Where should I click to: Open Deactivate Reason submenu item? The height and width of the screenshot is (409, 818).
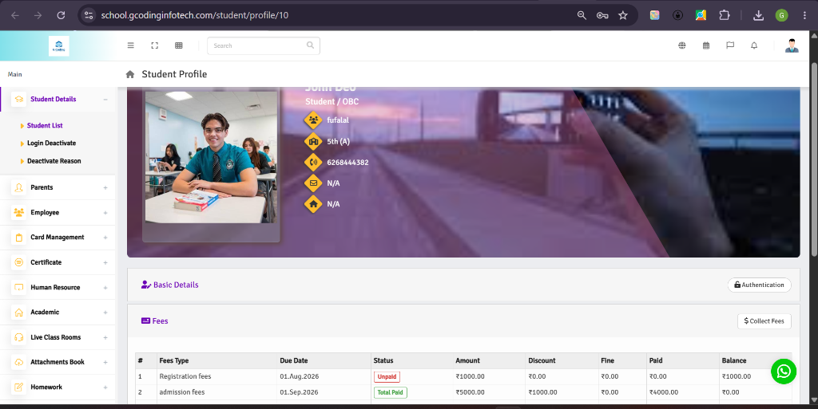coord(54,161)
